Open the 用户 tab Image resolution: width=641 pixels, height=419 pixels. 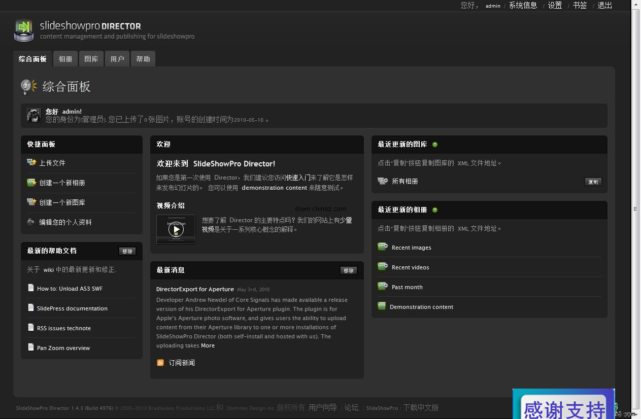tap(117, 59)
